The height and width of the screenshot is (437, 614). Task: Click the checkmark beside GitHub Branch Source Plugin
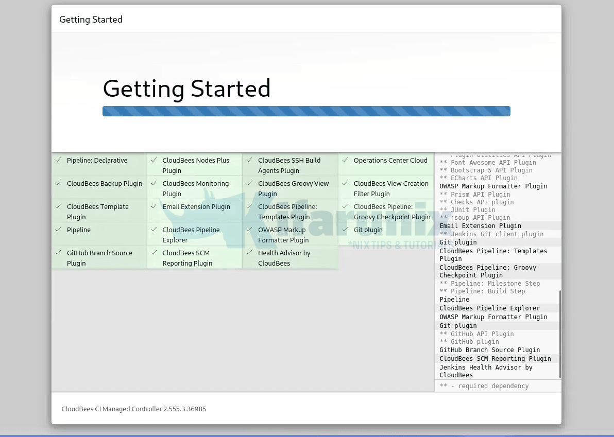point(58,253)
